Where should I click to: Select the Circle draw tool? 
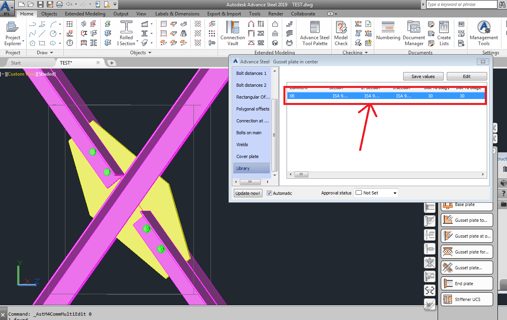[x=52, y=34]
